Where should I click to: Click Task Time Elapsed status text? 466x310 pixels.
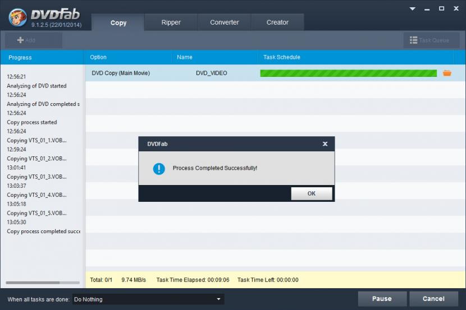[x=193, y=280]
